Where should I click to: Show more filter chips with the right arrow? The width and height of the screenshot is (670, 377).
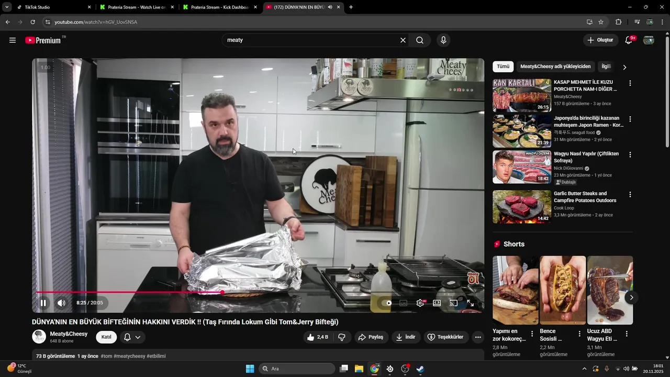pyautogui.click(x=624, y=67)
